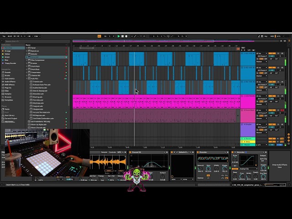Open the 1 Bar quantization menu
Viewport: 292px width, 219px height.
pyautogui.click(x=37, y=36)
